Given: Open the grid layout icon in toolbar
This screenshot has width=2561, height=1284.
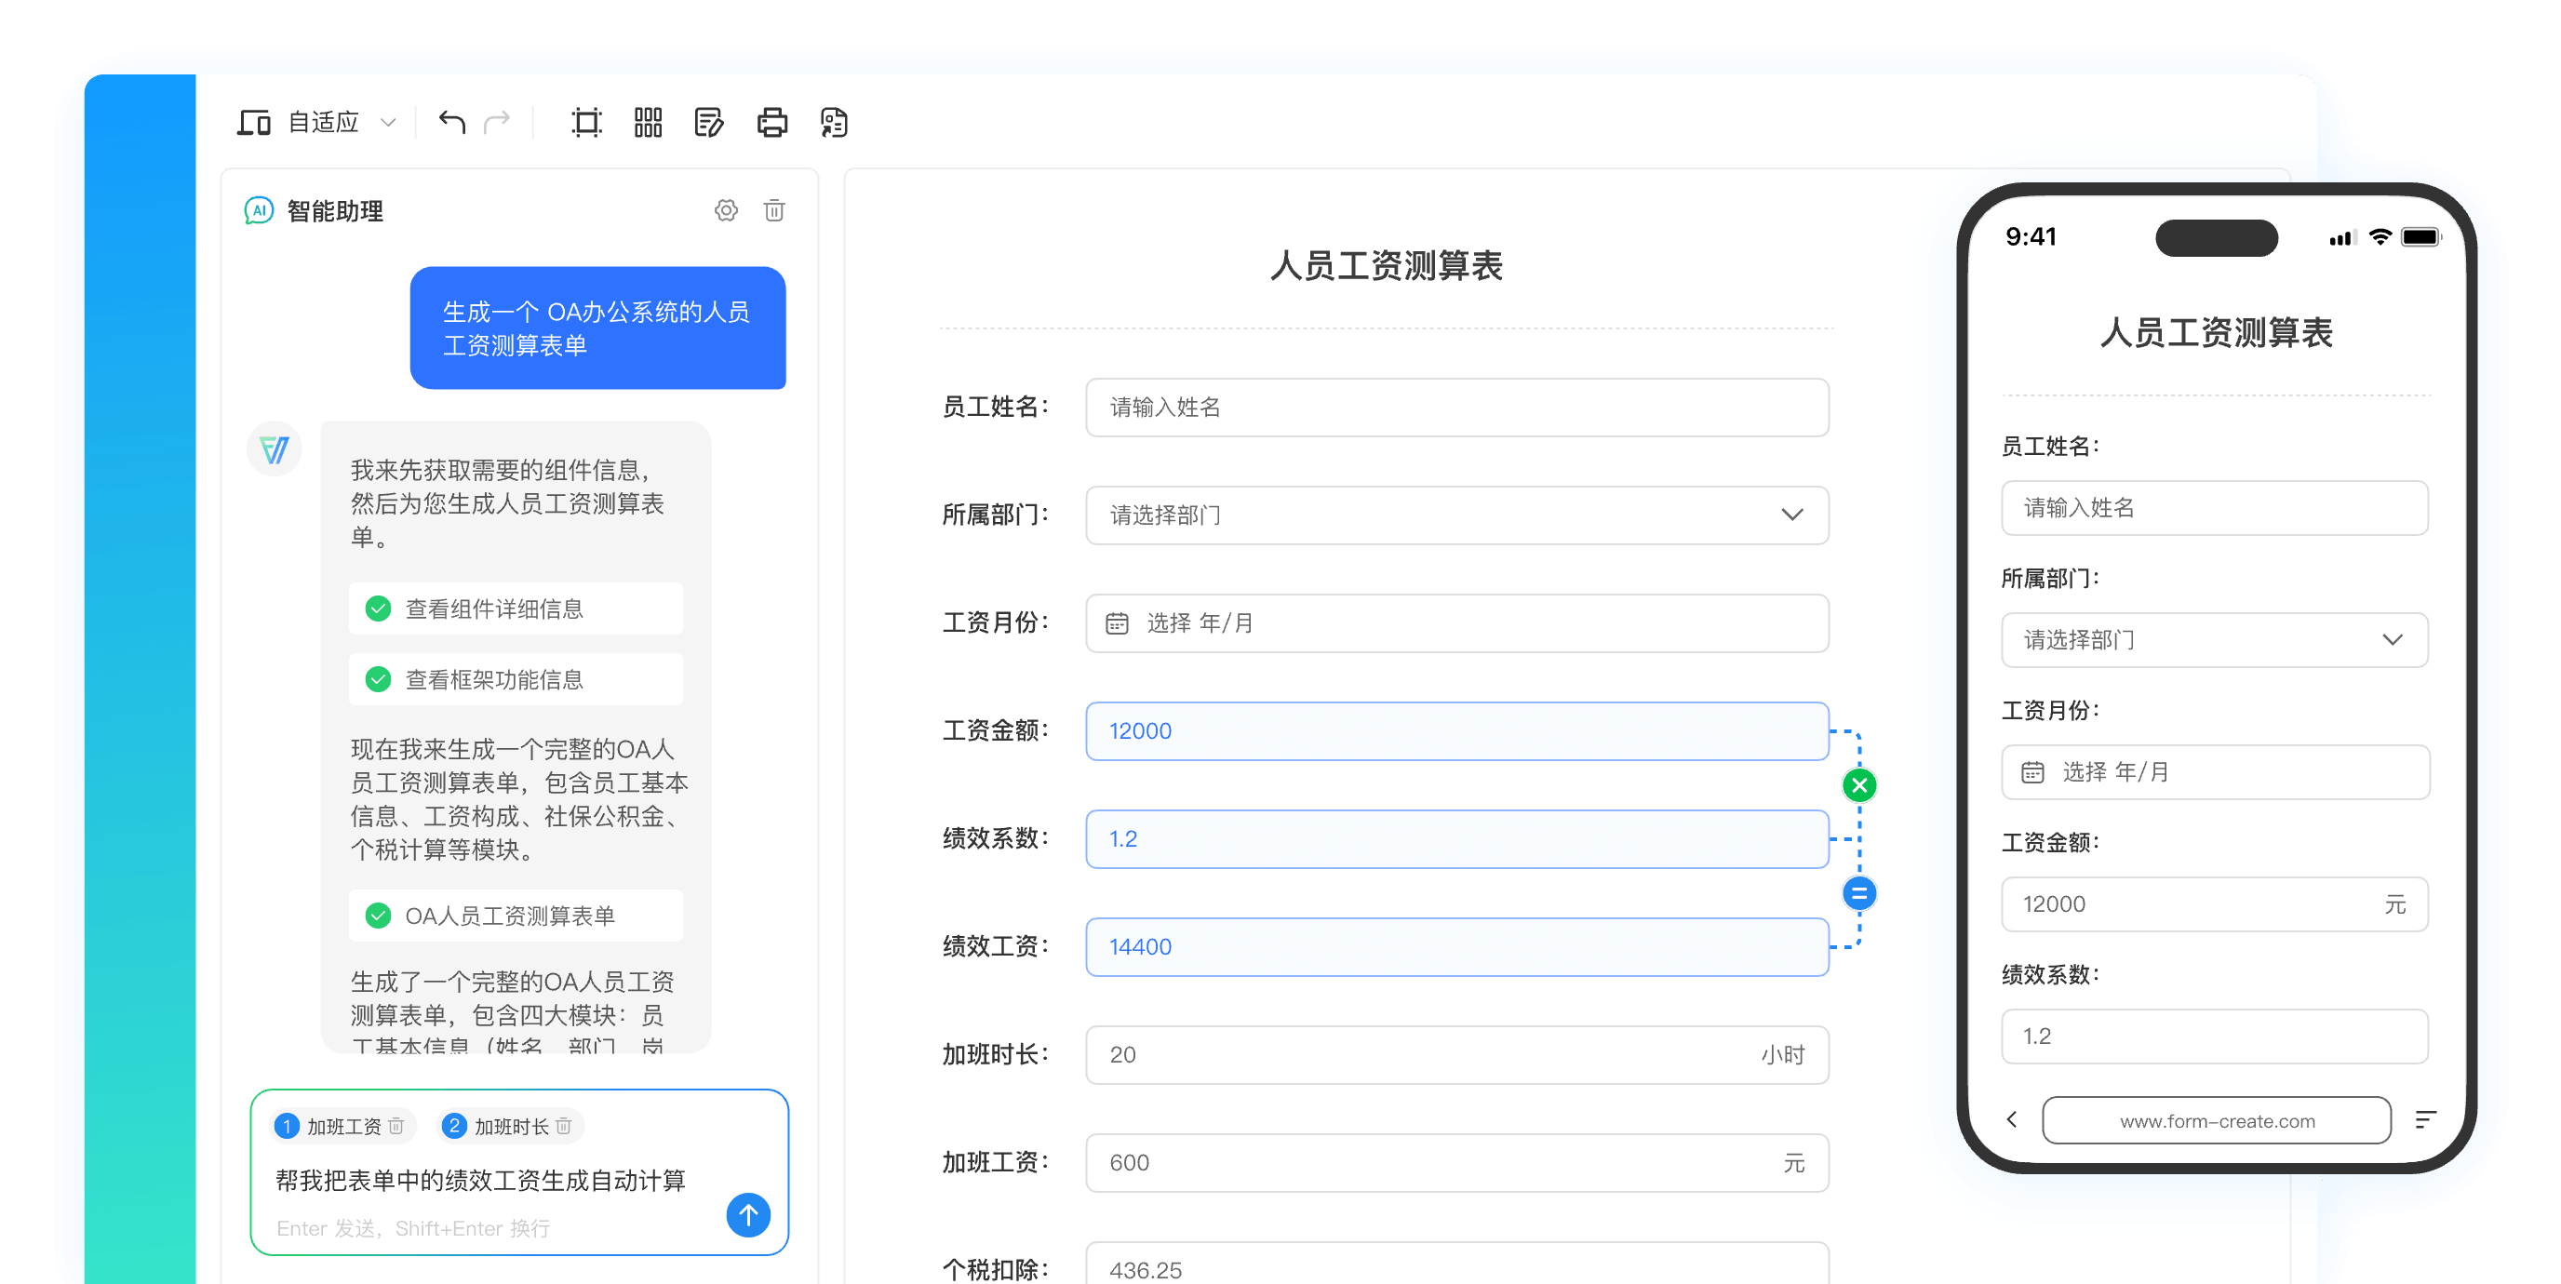Looking at the screenshot, I should click(649, 122).
